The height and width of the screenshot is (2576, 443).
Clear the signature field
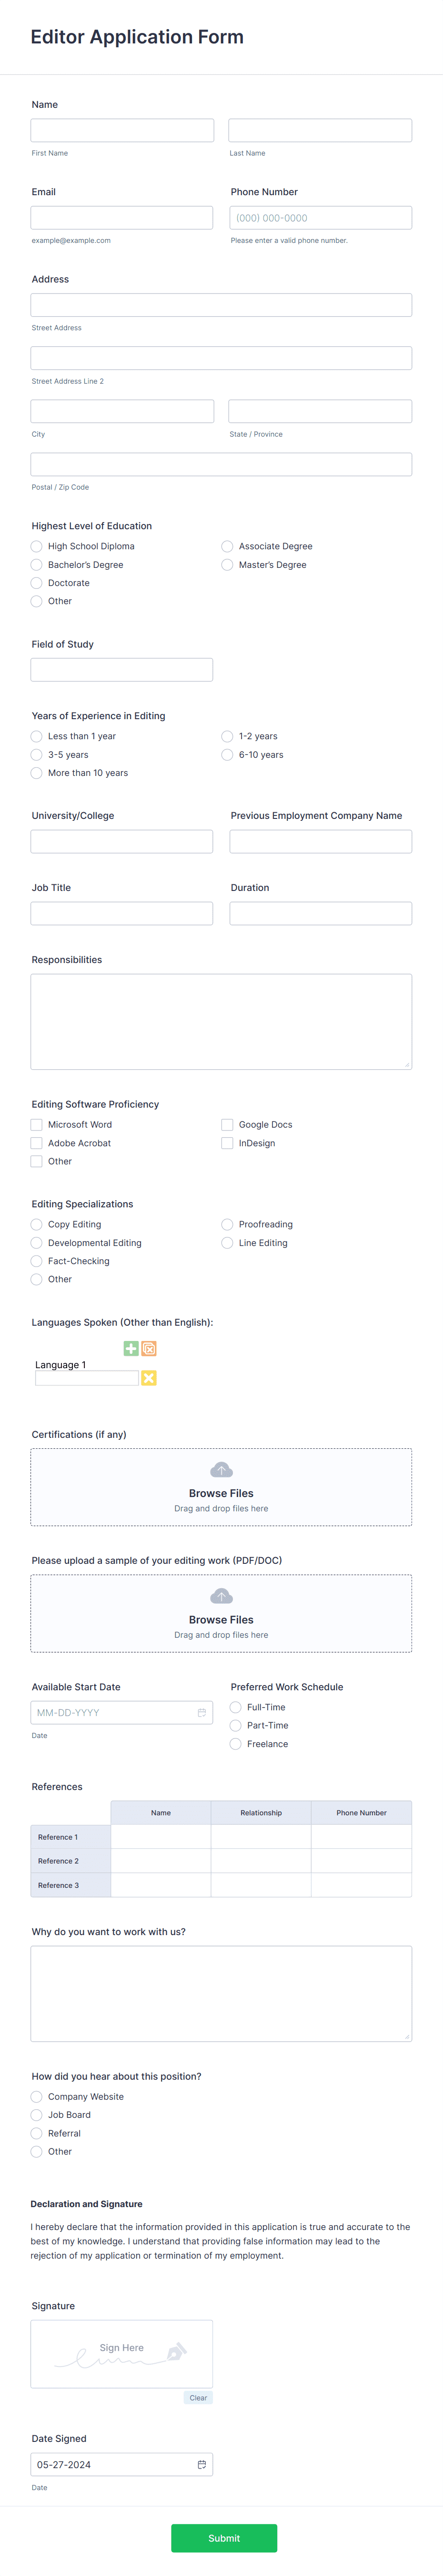tap(199, 2398)
